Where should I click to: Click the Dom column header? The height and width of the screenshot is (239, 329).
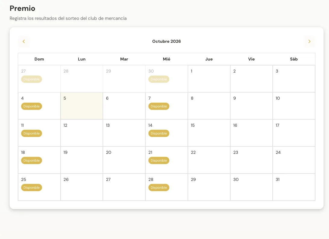point(39,59)
